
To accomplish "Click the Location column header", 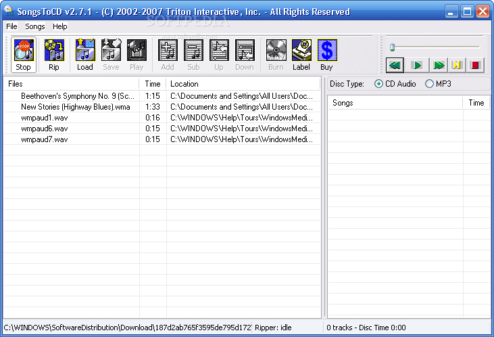I will tap(243, 84).
